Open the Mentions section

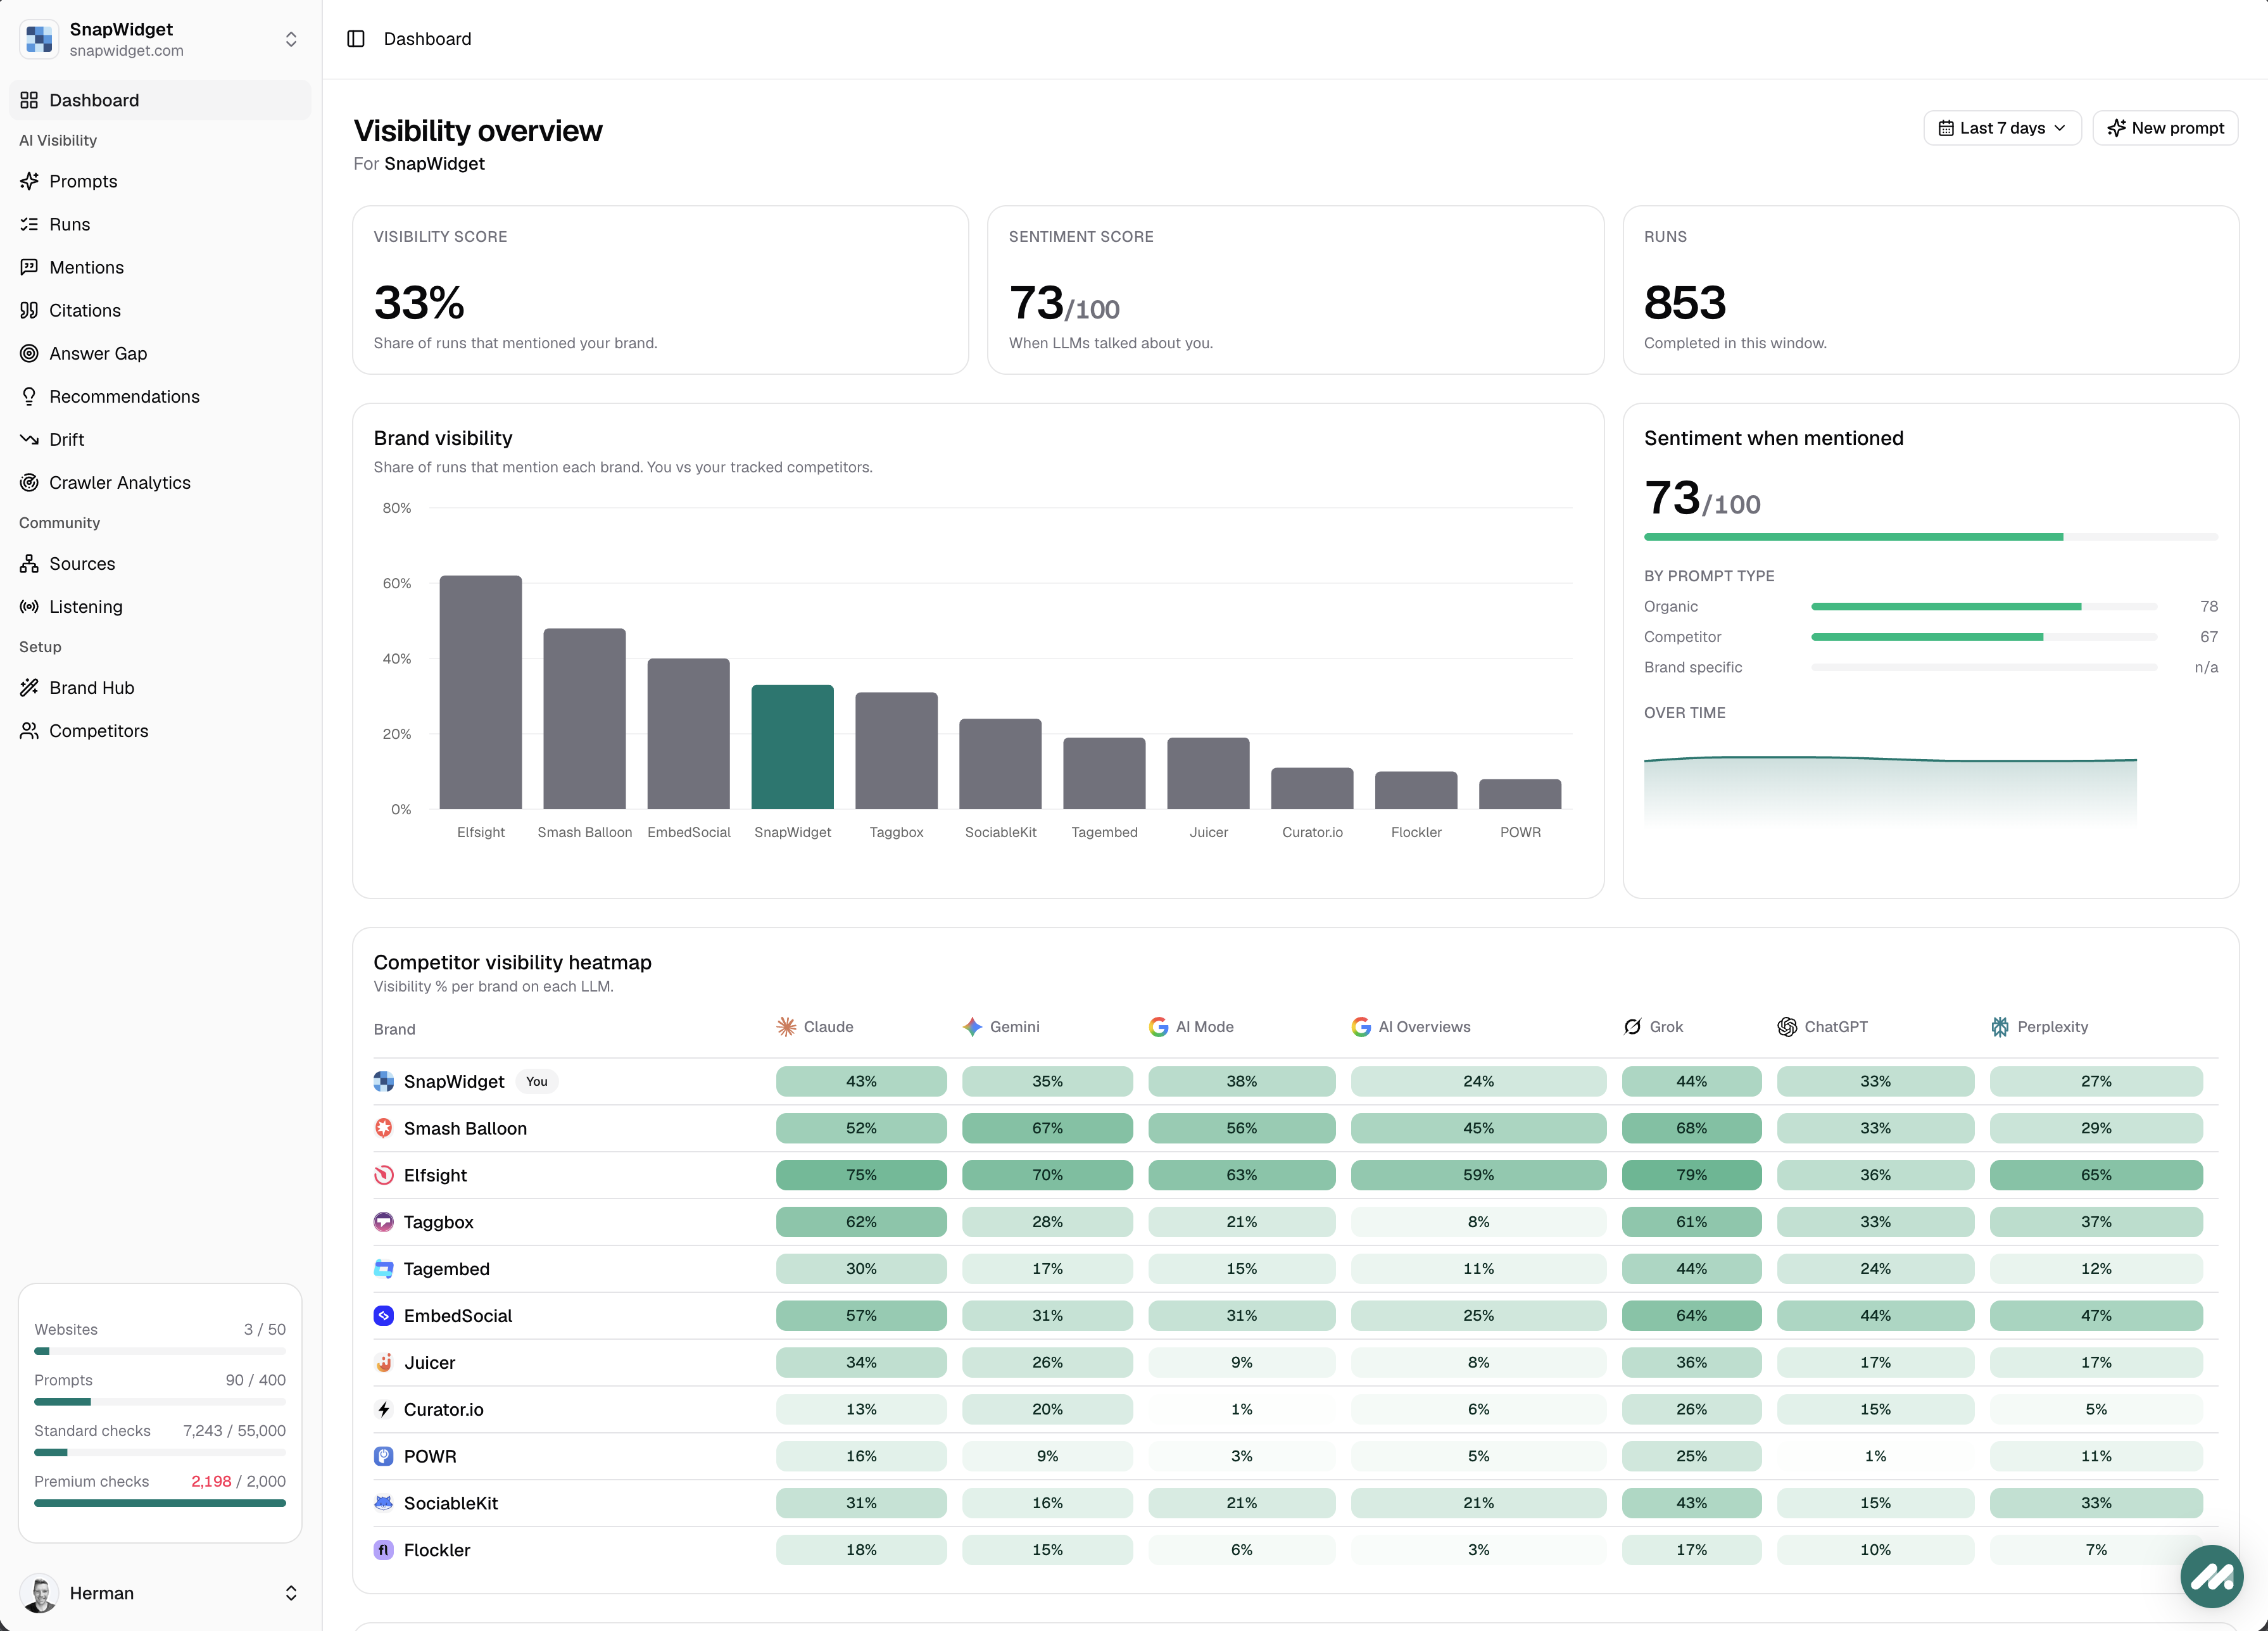point(160,267)
